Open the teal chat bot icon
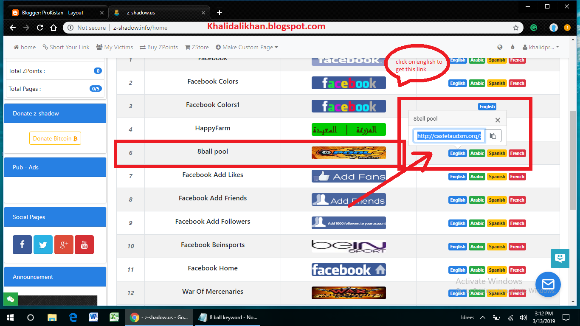This screenshot has width=580, height=326. pos(560,258)
